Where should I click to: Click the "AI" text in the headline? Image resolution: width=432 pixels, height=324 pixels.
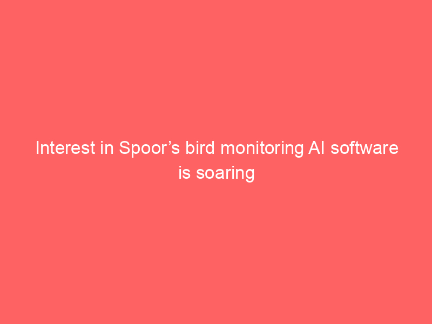[x=316, y=148]
